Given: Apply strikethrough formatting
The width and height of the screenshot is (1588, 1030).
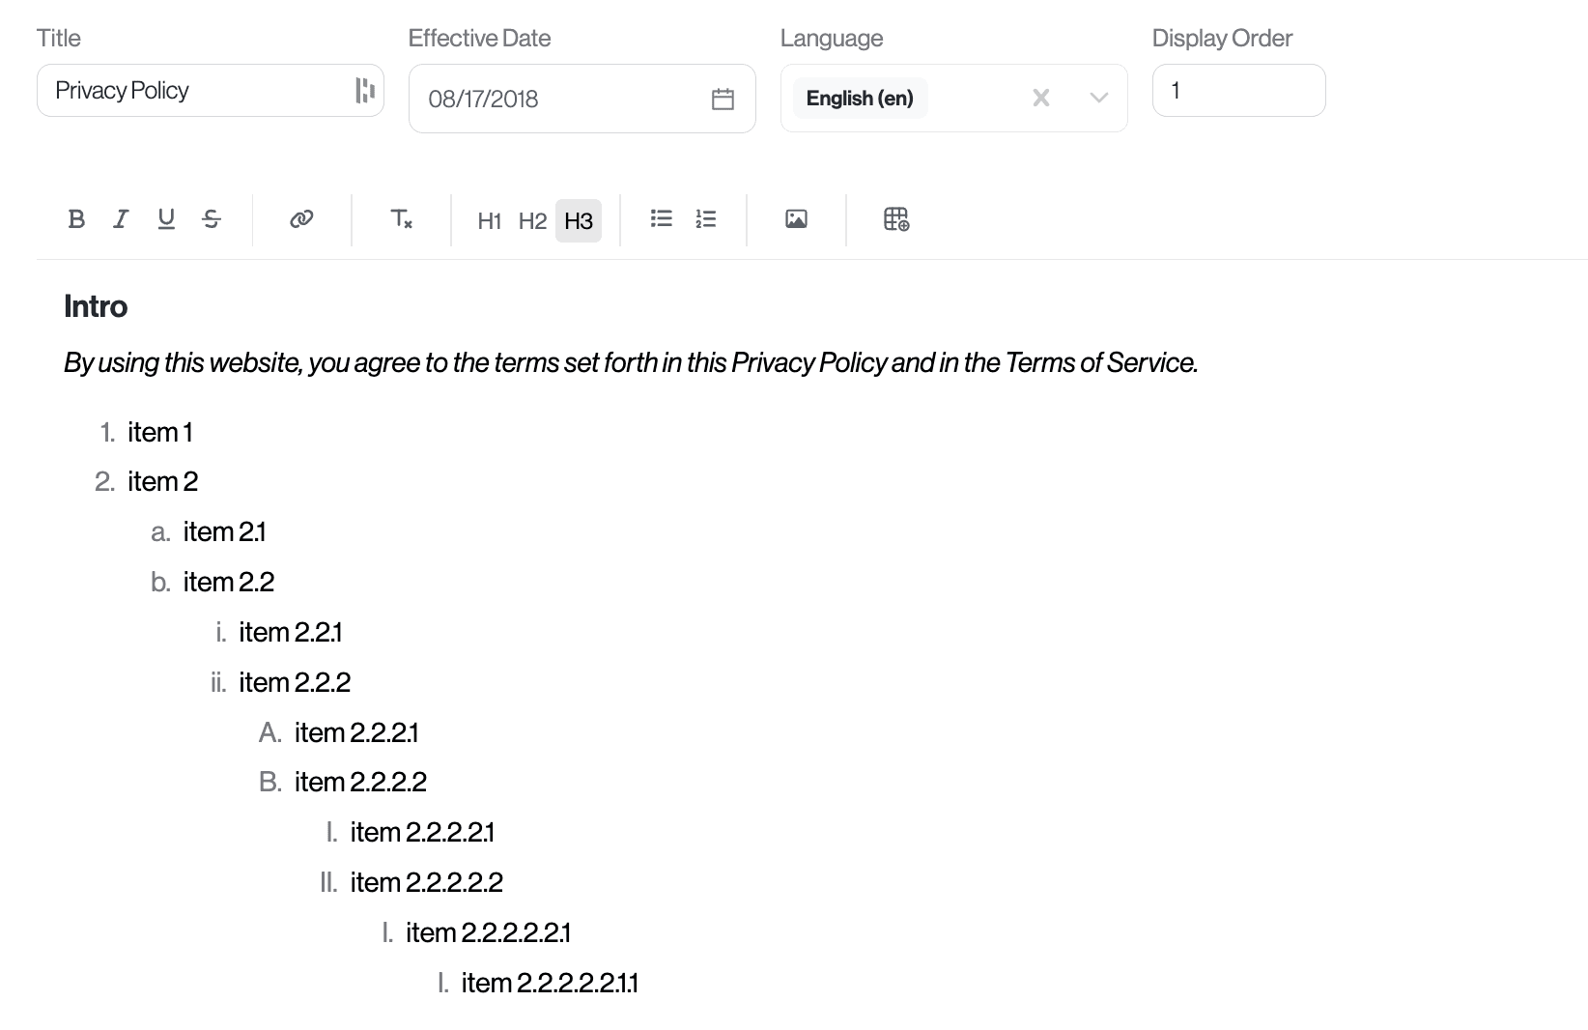Looking at the screenshot, I should (211, 219).
